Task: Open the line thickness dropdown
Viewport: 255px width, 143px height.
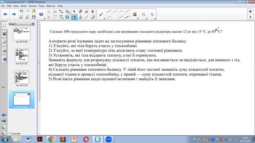Action: 143,14
